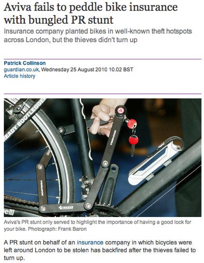Click the publication date Wednesday 25 August 2010

[x=74, y=70]
